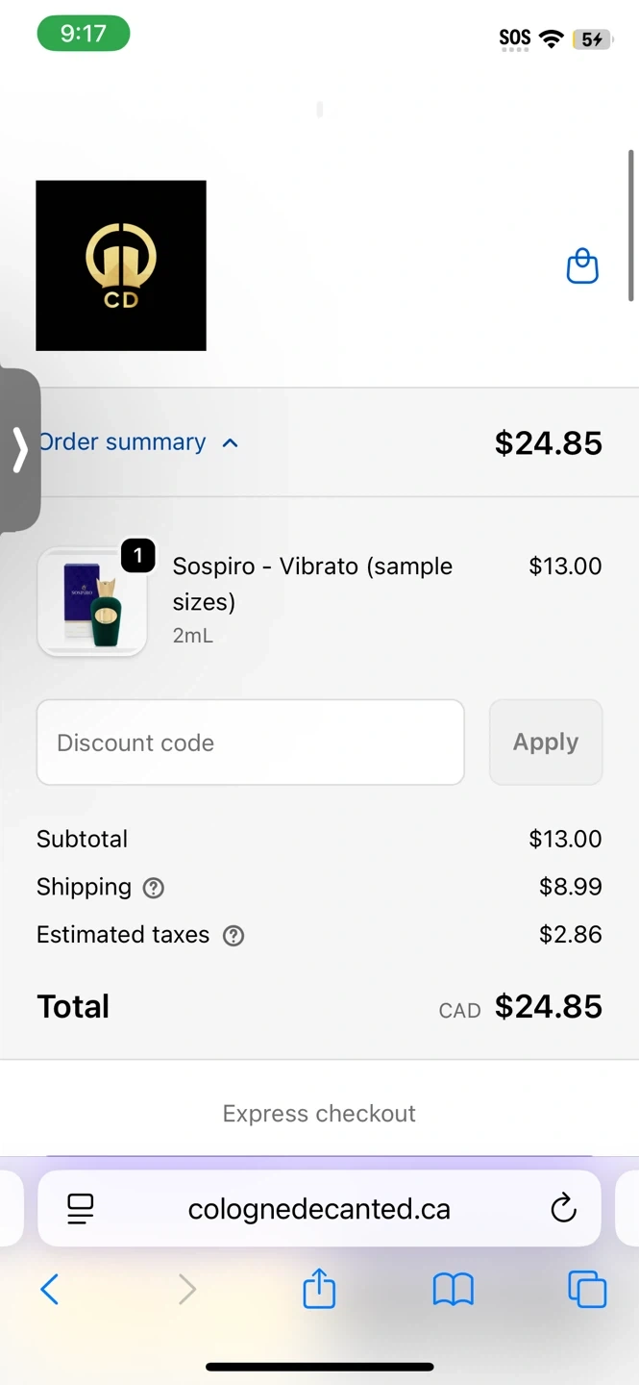Click the page scrollbar on right edge
Screen dimensions: 639x1385
(630, 226)
